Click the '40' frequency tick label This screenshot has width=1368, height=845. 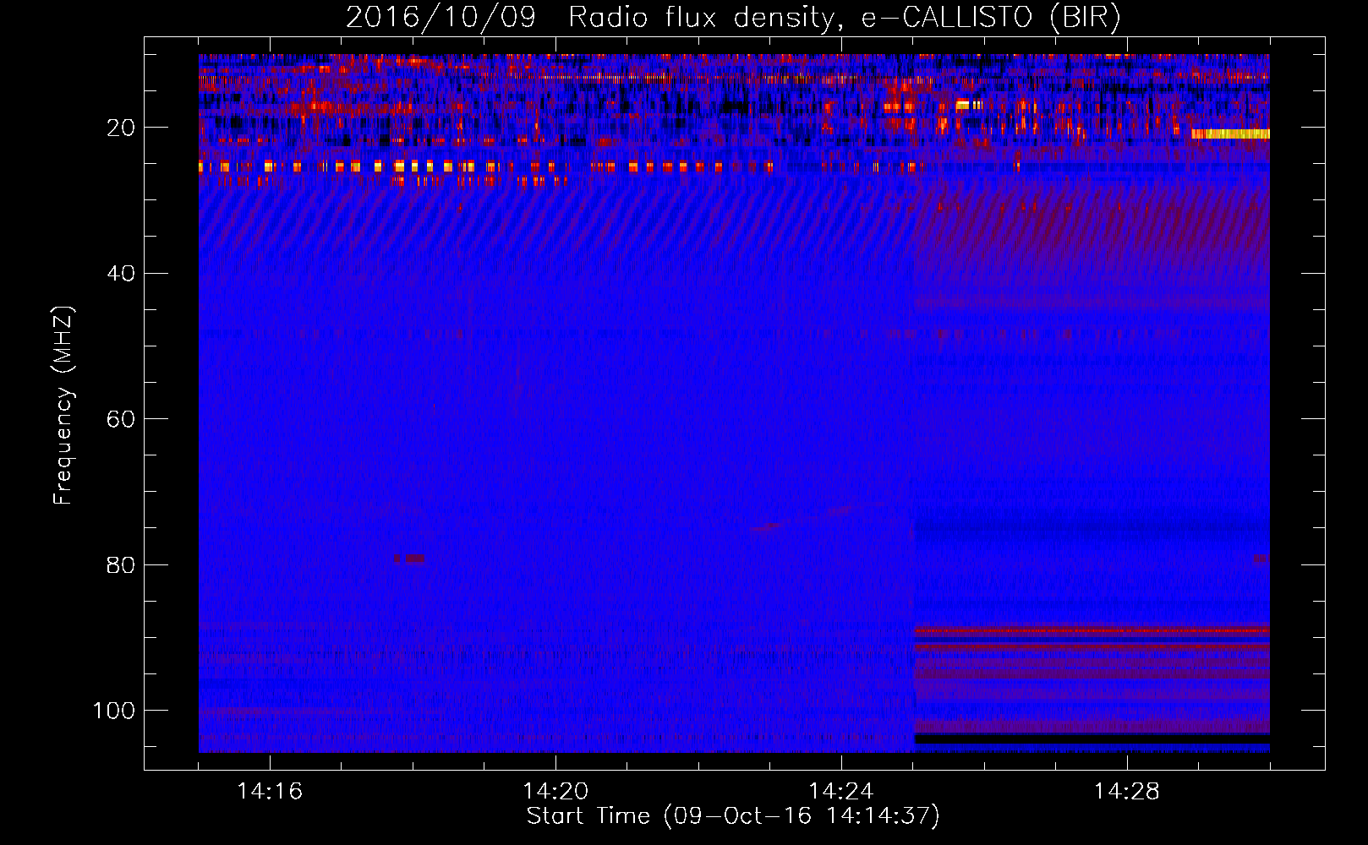(121, 274)
